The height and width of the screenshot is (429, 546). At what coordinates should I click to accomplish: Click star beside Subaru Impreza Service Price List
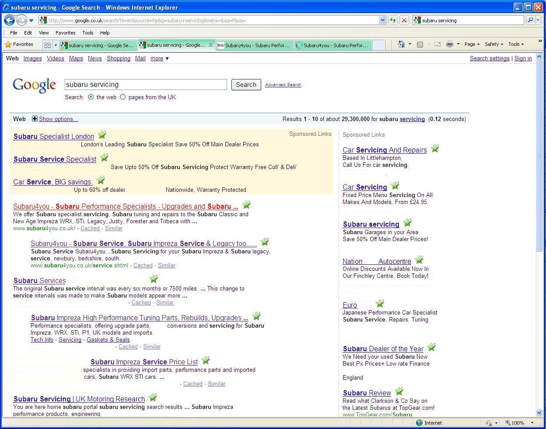coord(206,360)
